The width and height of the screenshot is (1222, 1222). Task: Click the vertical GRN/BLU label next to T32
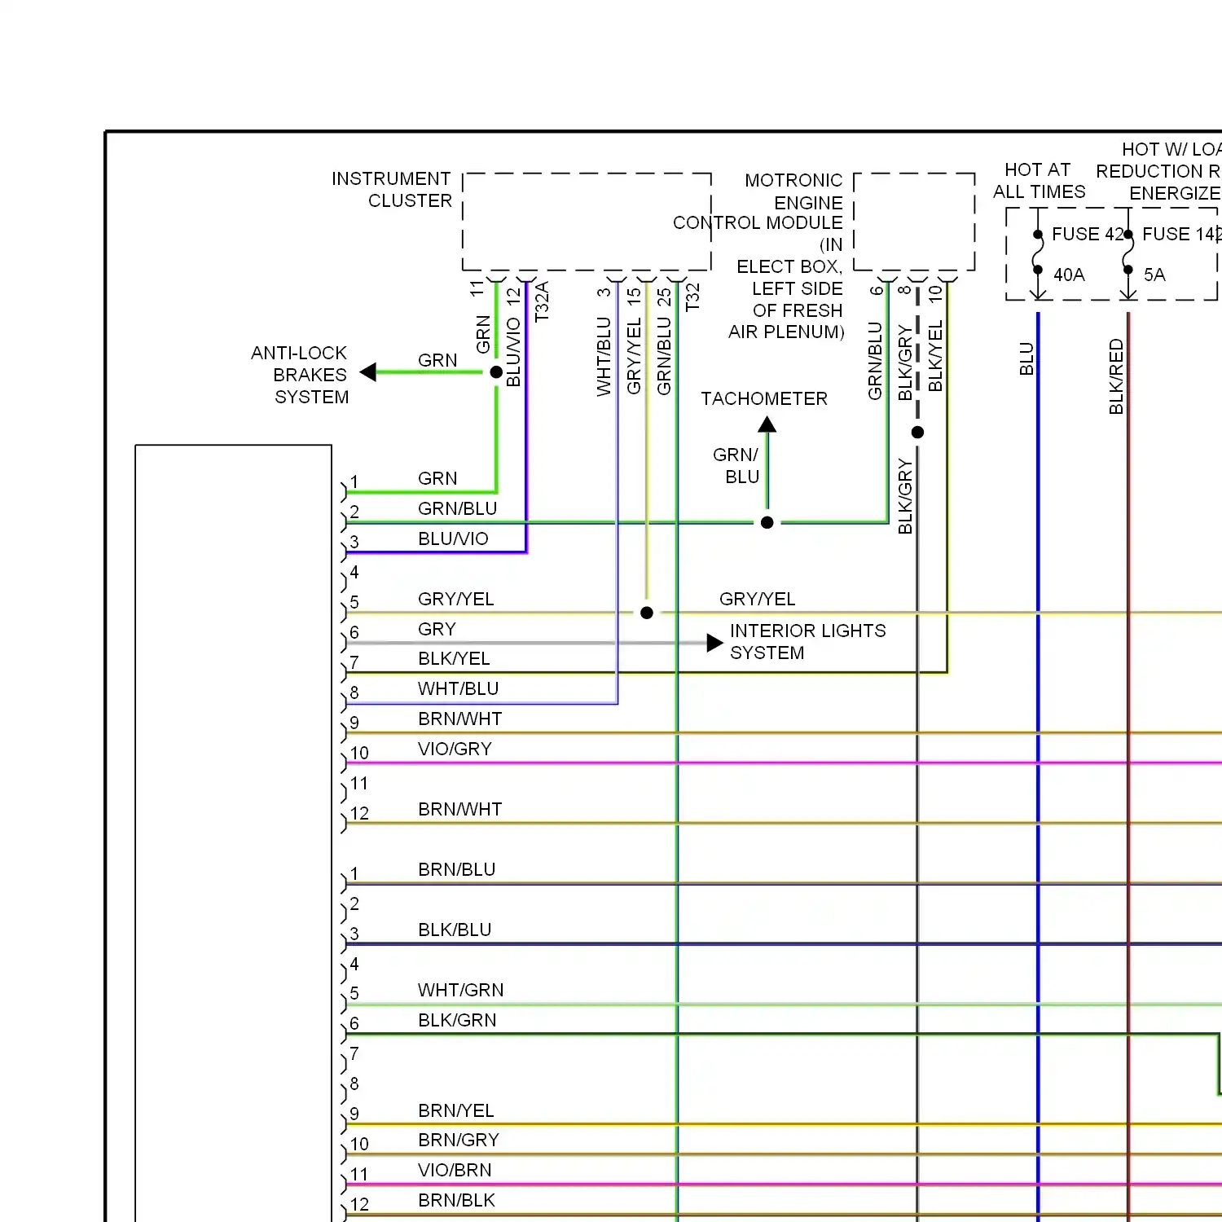pyautogui.click(x=664, y=356)
